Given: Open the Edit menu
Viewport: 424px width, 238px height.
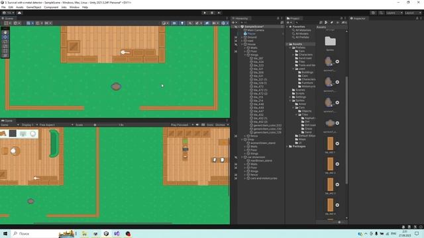Looking at the screenshot, I should click(x=11, y=7).
